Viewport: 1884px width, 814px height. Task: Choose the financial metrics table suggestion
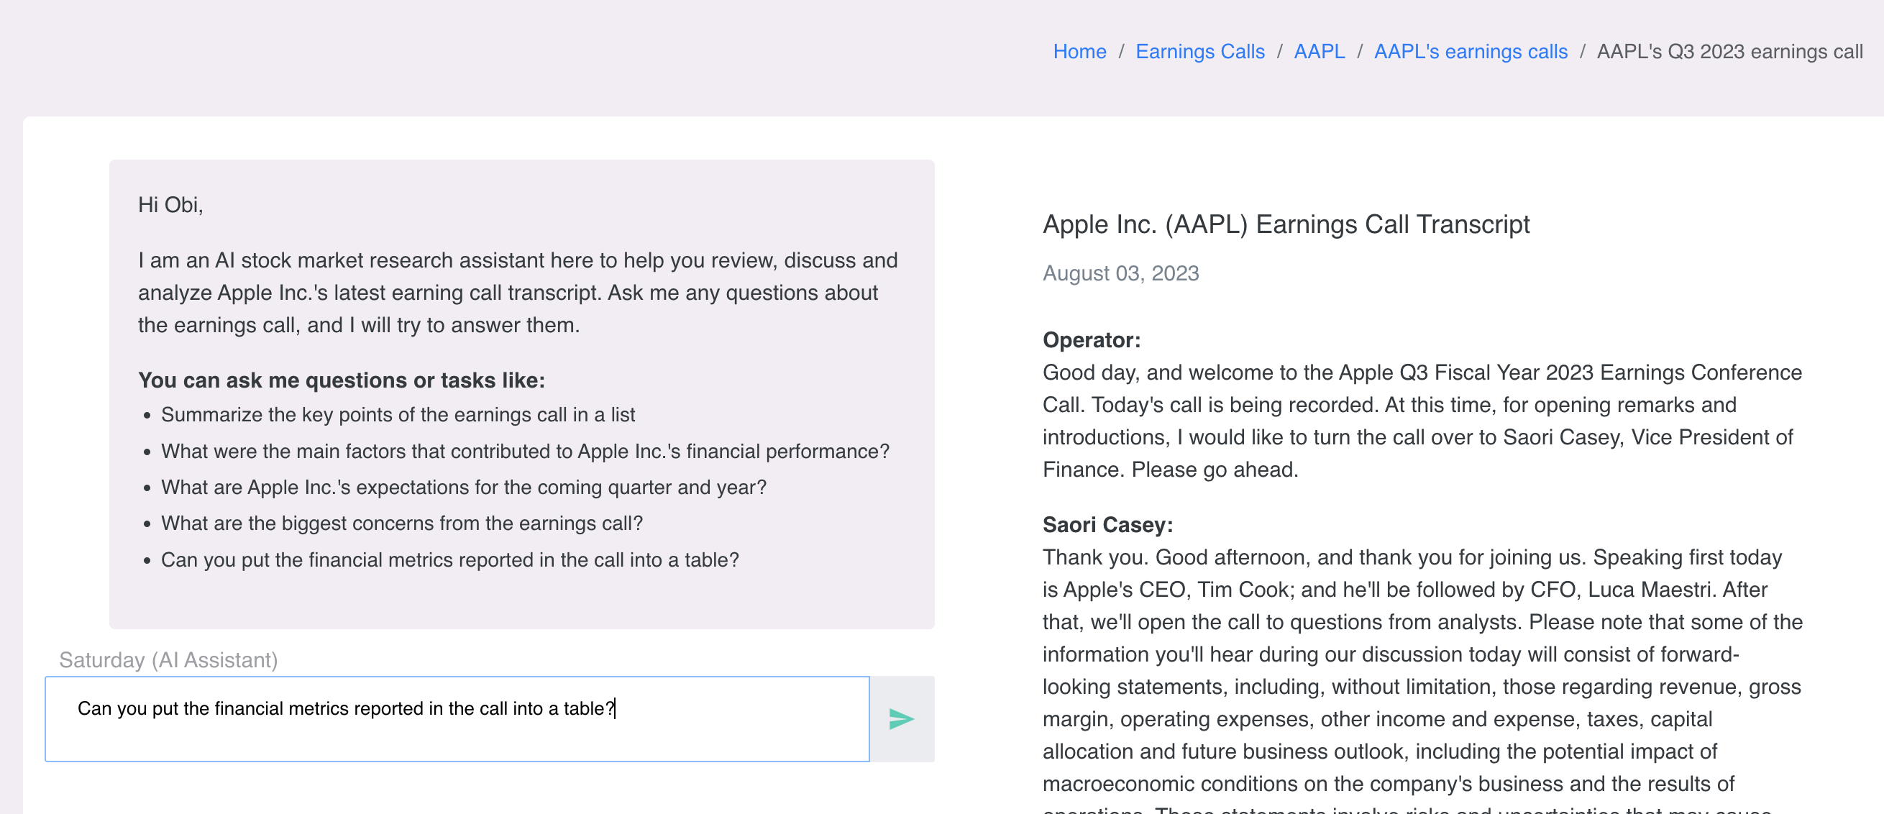(x=450, y=559)
